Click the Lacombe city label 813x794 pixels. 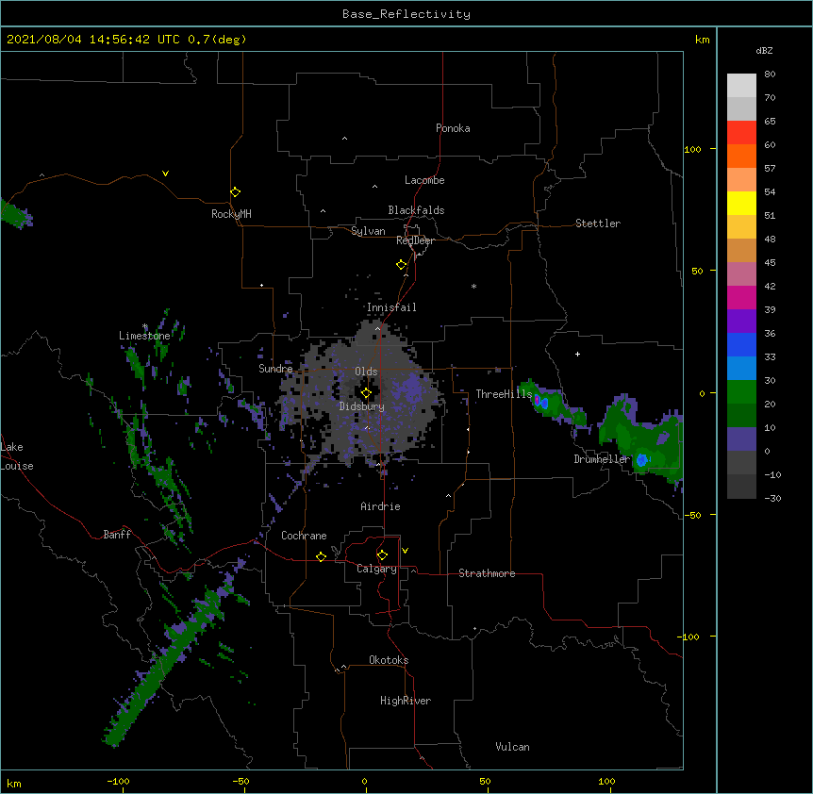424,180
